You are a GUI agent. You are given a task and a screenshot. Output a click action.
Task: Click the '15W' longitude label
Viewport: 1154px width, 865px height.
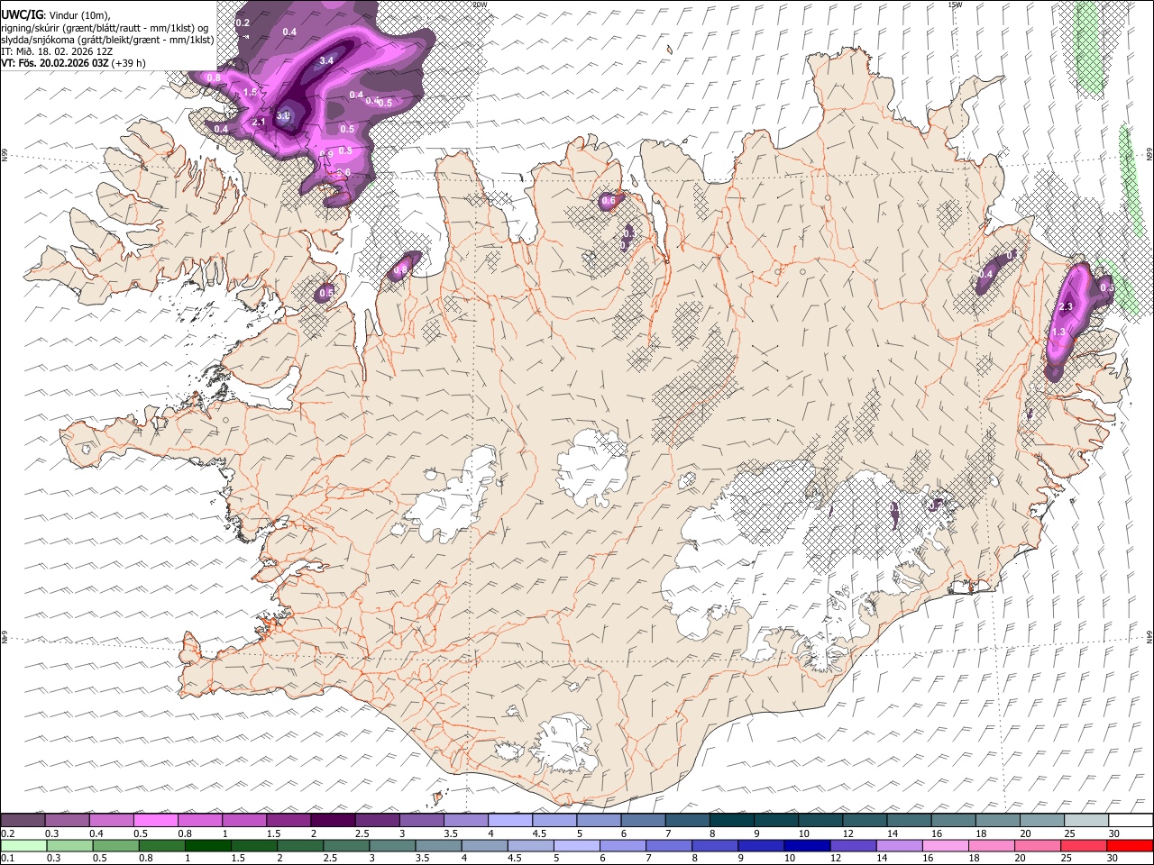(955, 5)
